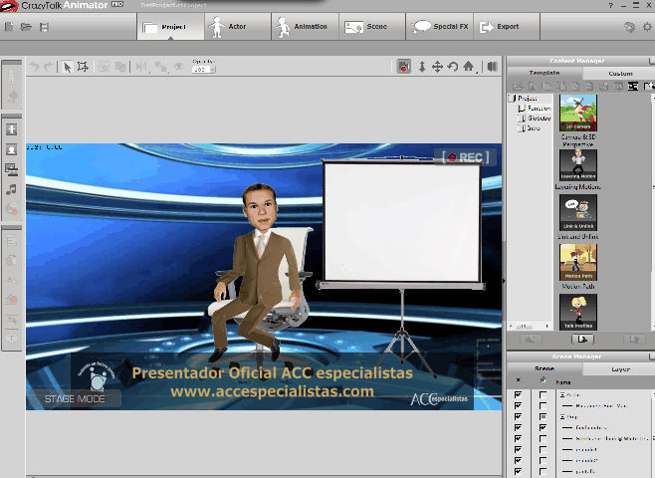
Task: Toggle lock checkbox for Prop group row
Action: point(543,417)
